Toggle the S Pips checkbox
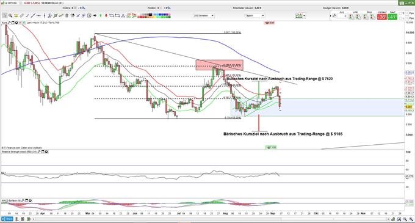Viewport: 415px width, 223px height. [x=400, y=13]
